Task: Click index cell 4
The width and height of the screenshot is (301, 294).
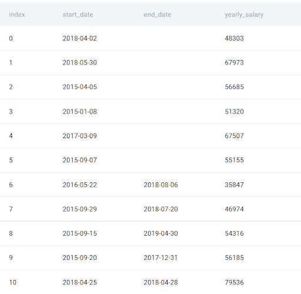Action: 11,136
